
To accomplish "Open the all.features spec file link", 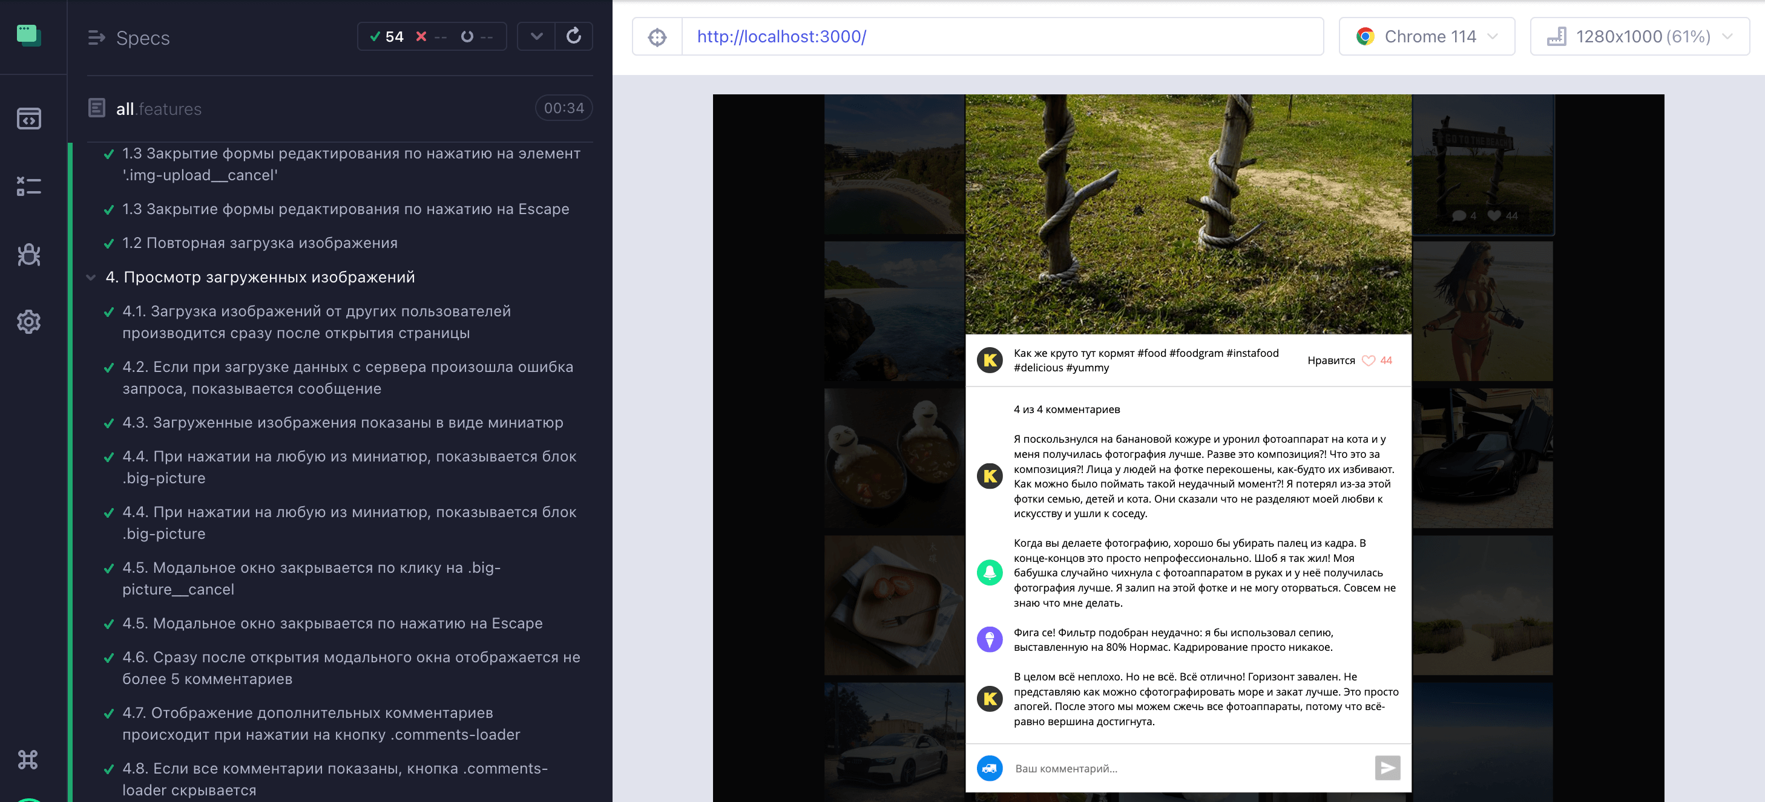I will point(159,109).
